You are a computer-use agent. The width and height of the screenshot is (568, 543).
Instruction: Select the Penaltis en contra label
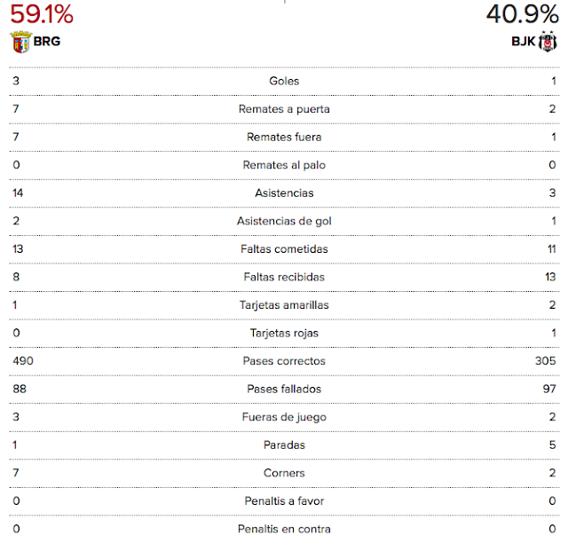[x=284, y=529]
